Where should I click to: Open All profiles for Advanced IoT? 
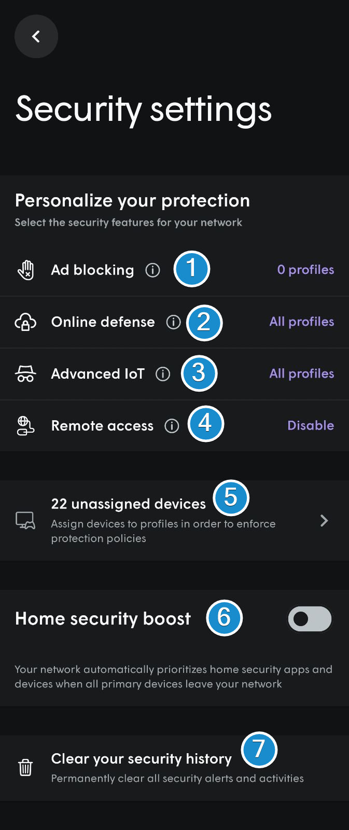click(302, 374)
